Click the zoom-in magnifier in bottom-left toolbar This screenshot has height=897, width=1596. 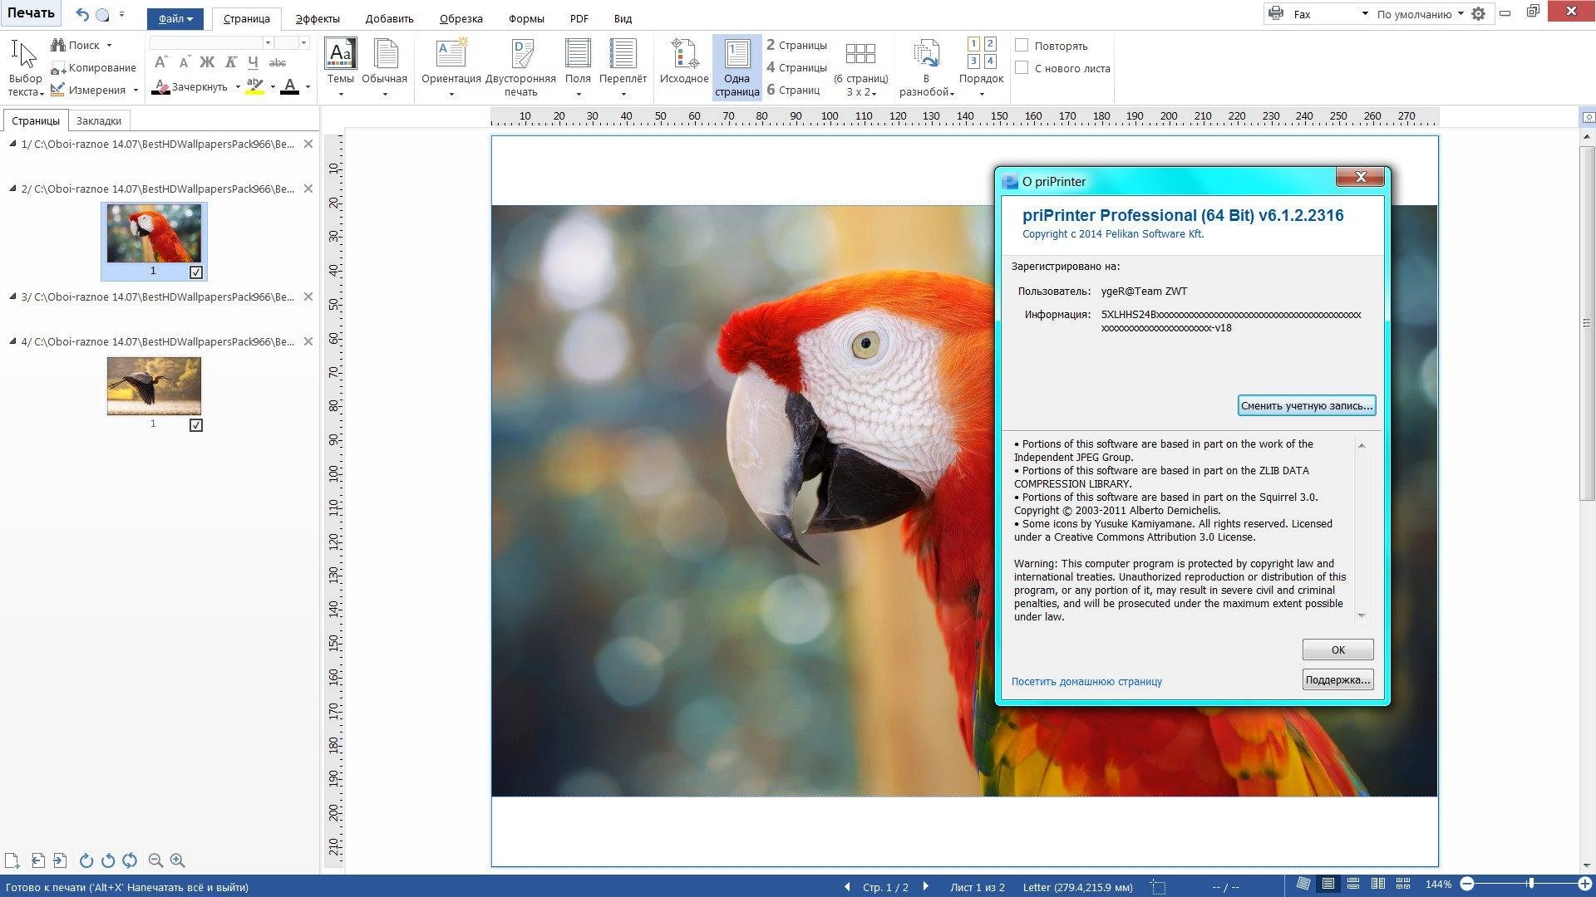point(177,860)
